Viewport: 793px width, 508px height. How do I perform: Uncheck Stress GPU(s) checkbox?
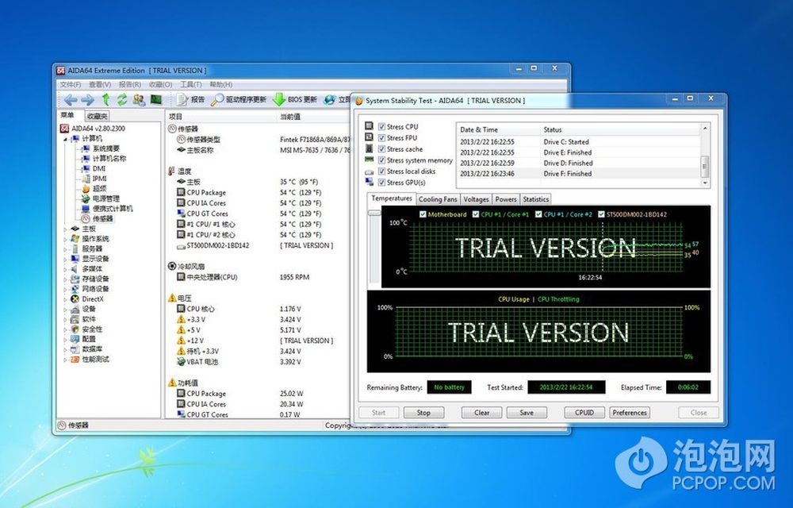point(382,182)
